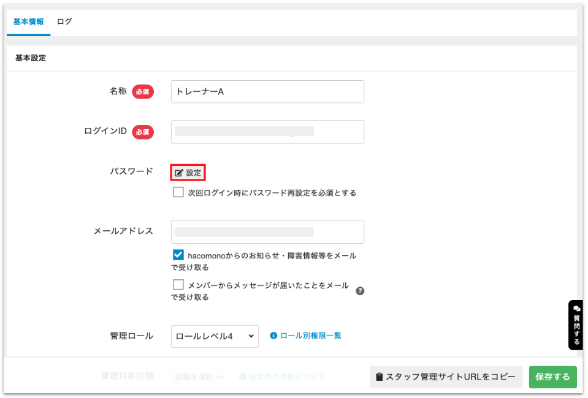Open the ロール別権限一覧 link
The image size is (588, 398).
pyautogui.click(x=310, y=336)
